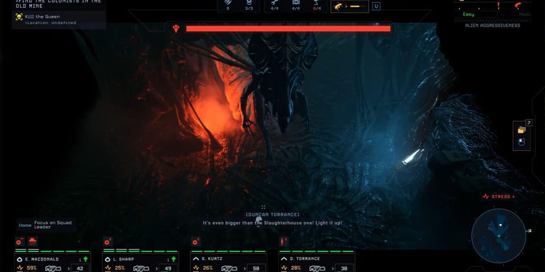
Task: Click Macdonald's red suppressive fire ability icon
Action: [x=32, y=241]
